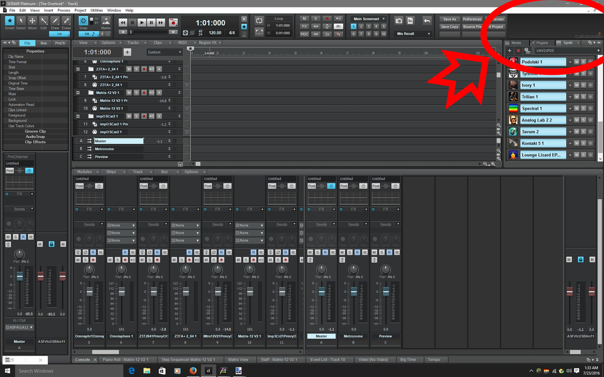The image size is (604, 377).
Task: Open the Custom track control dropdown
Action: (164, 52)
